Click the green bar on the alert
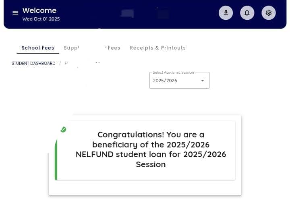This screenshot has width=290, height=199. (x=56, y=161)
